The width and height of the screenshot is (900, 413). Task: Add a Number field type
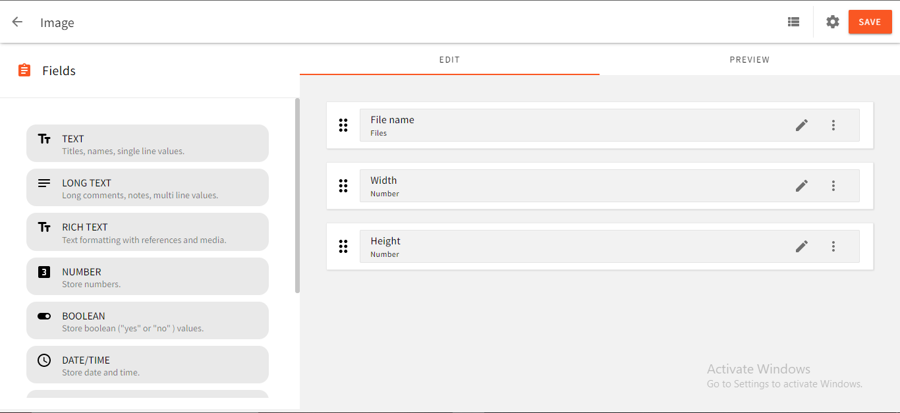148,277
